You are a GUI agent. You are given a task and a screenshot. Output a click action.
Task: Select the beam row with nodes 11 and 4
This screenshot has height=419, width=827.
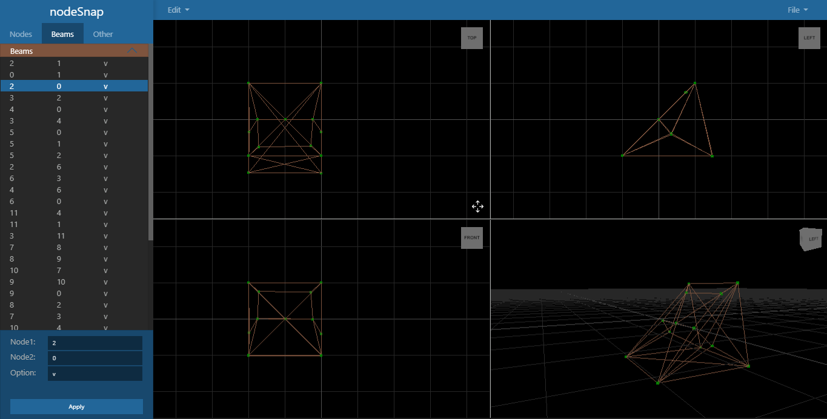pyautogui.click(x=59, y=213)
